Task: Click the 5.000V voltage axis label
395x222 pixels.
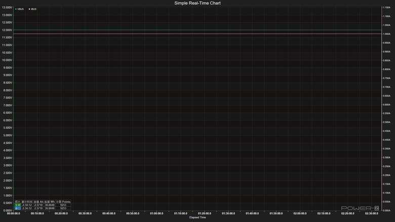Action: coord(7,136)
